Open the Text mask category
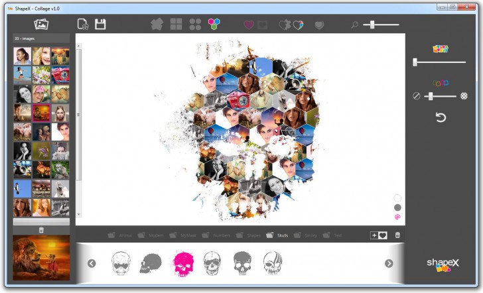The height and width of the screenshot is (293, 483). 332,235
